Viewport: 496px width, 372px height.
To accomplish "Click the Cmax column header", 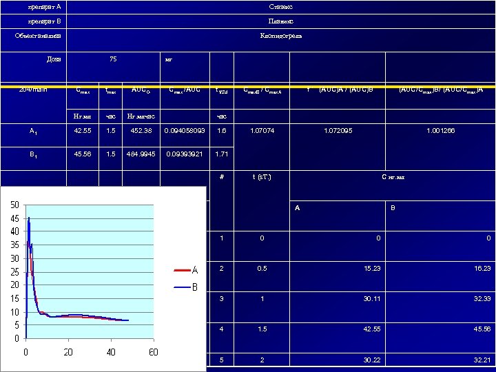I will point(83,96).
